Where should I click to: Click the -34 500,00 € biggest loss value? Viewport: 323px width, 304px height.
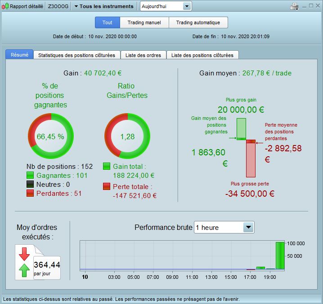click(x=250, y=194)
